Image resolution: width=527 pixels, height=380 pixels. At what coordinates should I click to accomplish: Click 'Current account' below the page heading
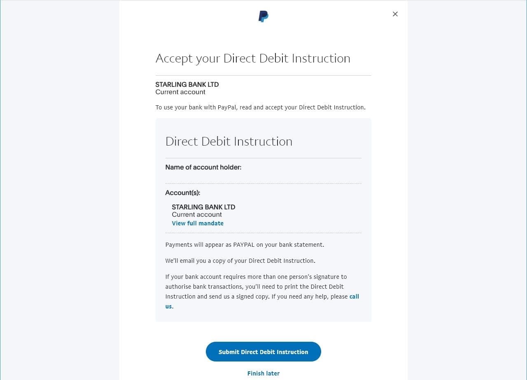coord(180,92)
